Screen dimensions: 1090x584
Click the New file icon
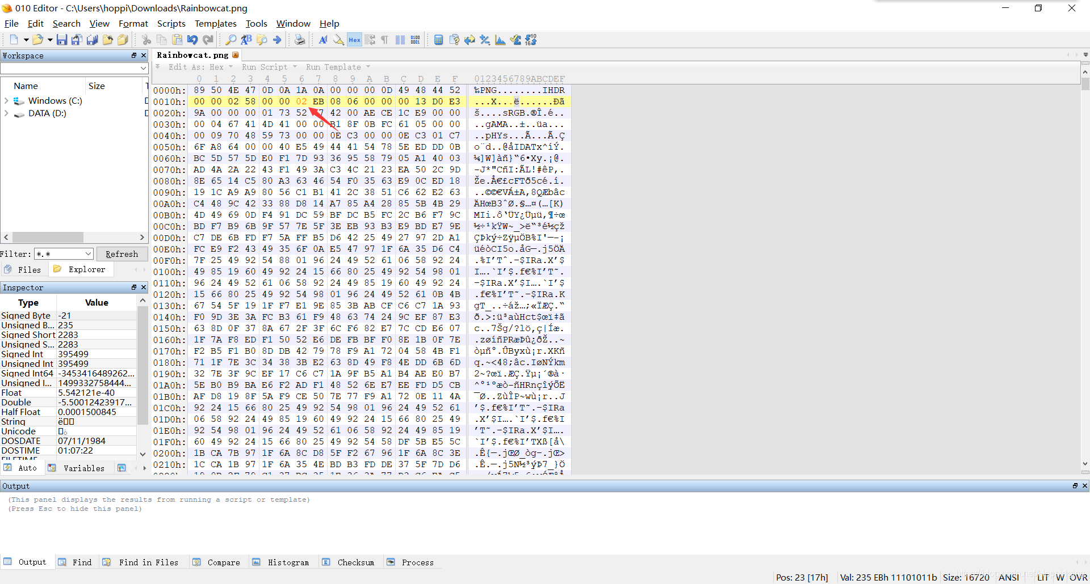pos(14,40)
